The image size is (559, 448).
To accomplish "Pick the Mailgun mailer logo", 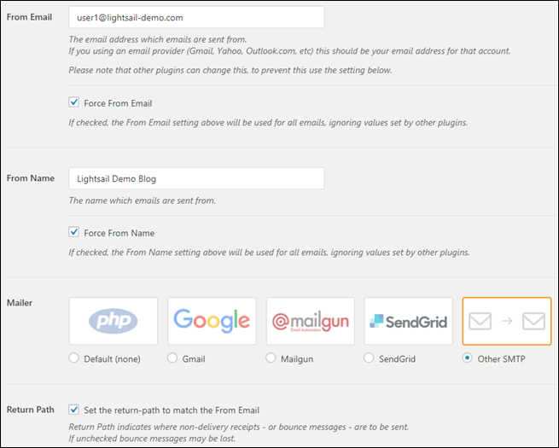I will (x=311, y=321).
